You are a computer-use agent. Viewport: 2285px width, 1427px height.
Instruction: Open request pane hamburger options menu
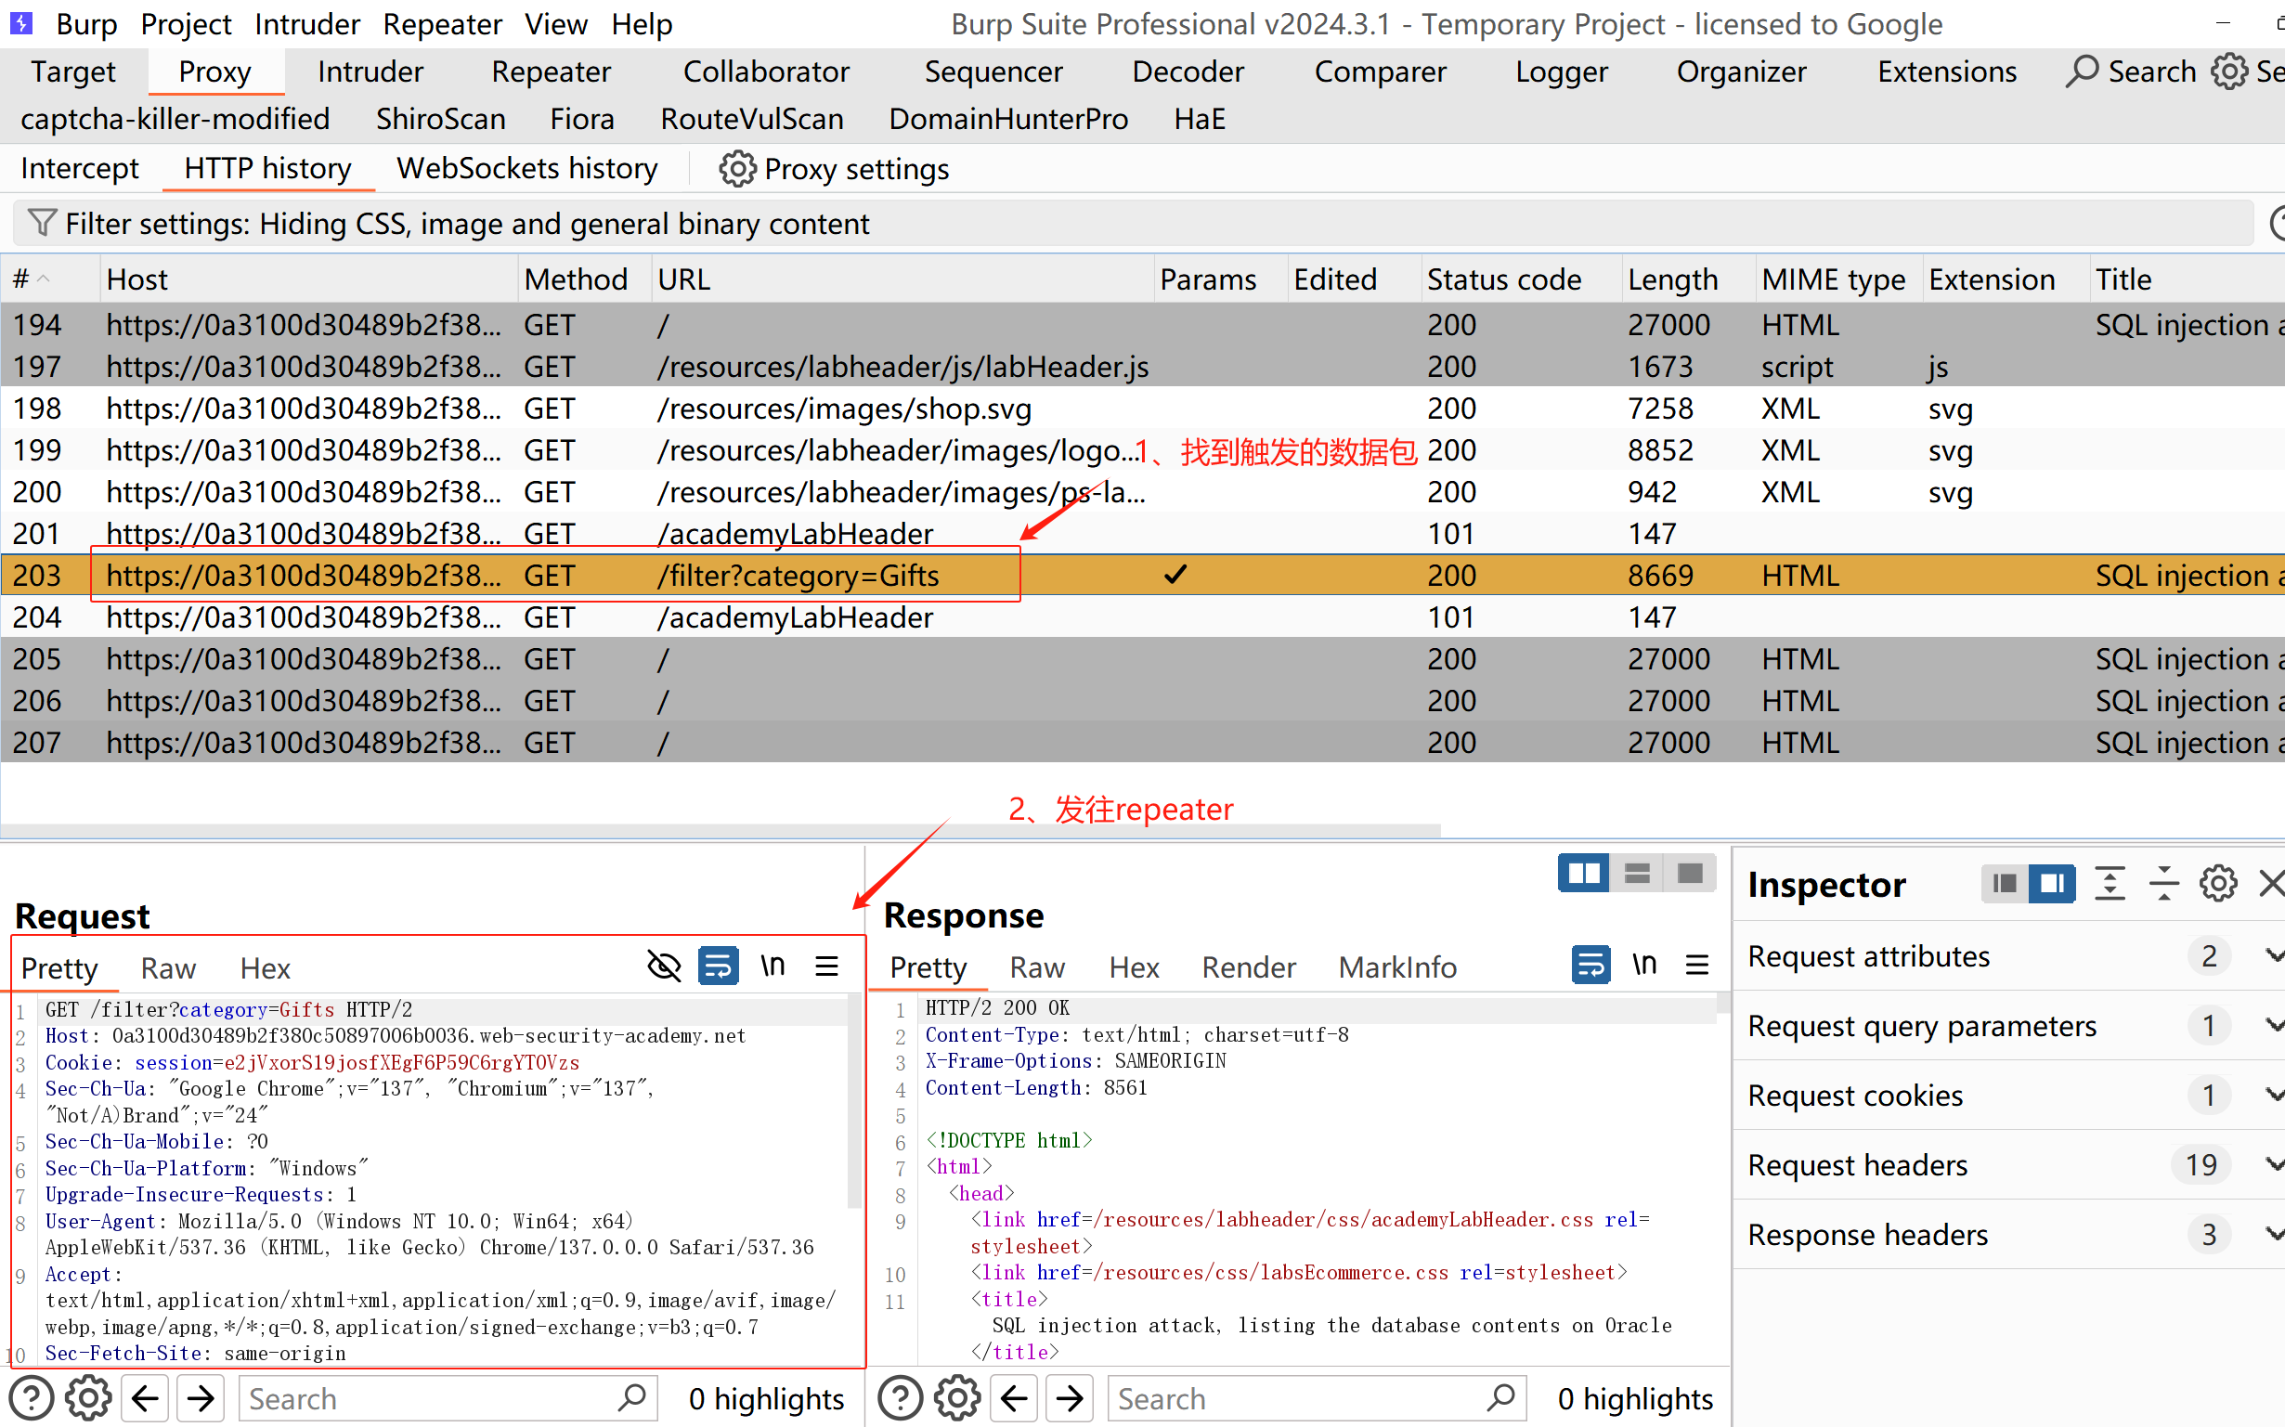pyautogui.click(x=826, y=966)
